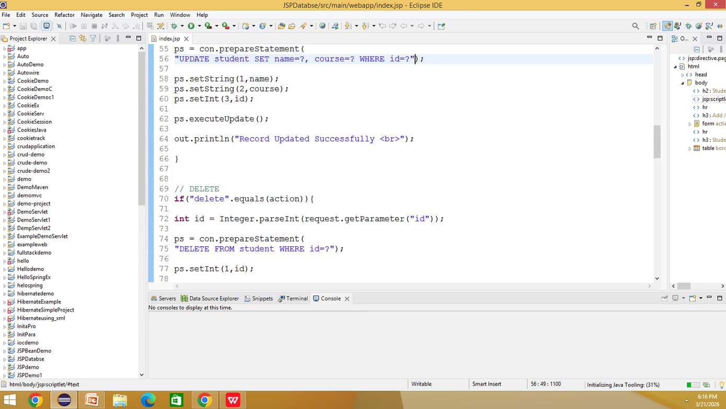726x409 pixels.
Task: Click the New wizard icon in the toolbar
Action: (6, 26)
